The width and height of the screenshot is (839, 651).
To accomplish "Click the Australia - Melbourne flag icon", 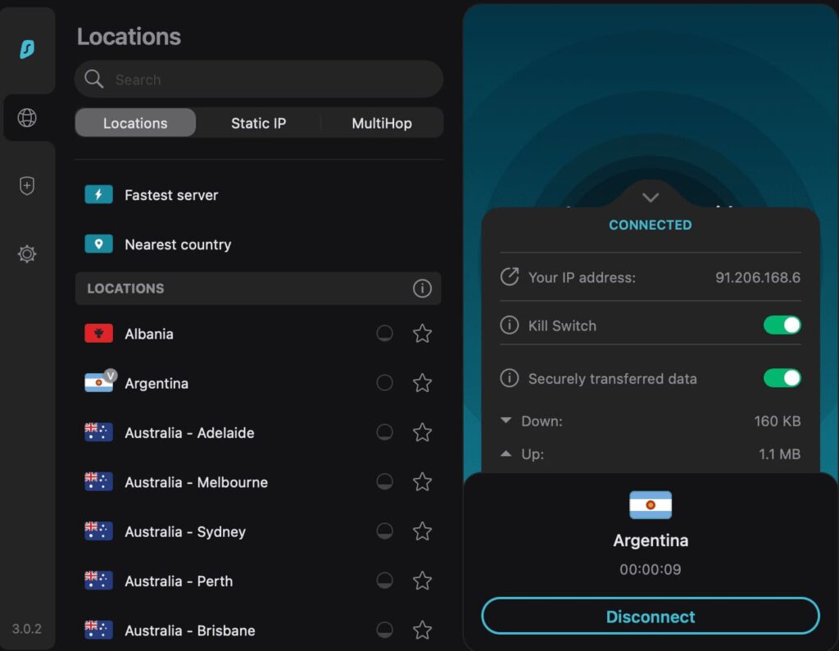I will (98, 482).
